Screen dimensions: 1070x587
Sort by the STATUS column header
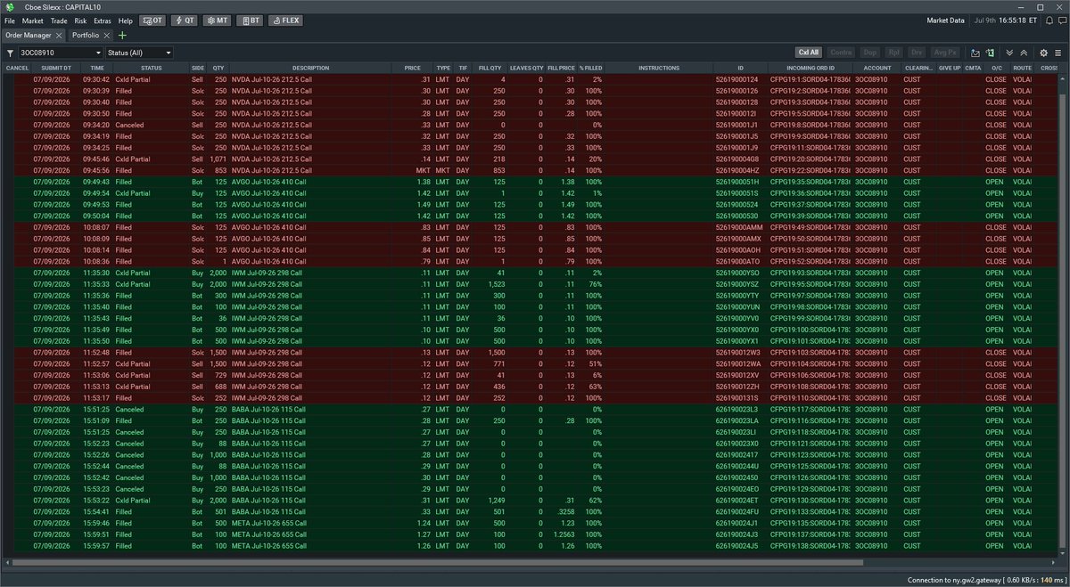coord(151,68)
